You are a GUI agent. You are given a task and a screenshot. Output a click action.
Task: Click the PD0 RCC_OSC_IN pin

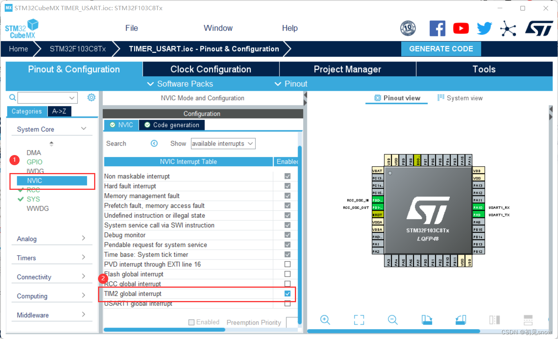(378, 200)
